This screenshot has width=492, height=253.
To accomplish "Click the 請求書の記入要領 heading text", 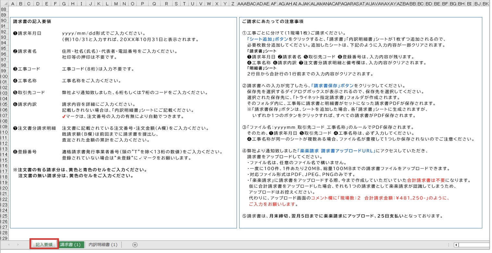I will point(32,22).
